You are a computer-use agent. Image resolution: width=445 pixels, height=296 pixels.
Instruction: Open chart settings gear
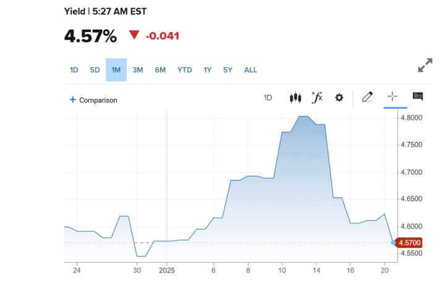coord(339,97)
